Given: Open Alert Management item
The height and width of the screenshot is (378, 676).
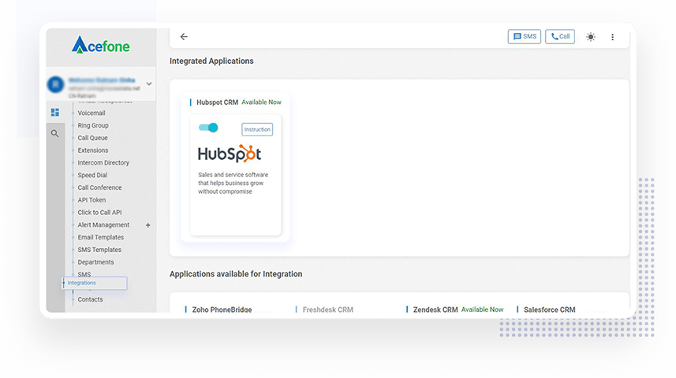Looking at the screenshot, I should pyautogui.click(x=103, y=224).
